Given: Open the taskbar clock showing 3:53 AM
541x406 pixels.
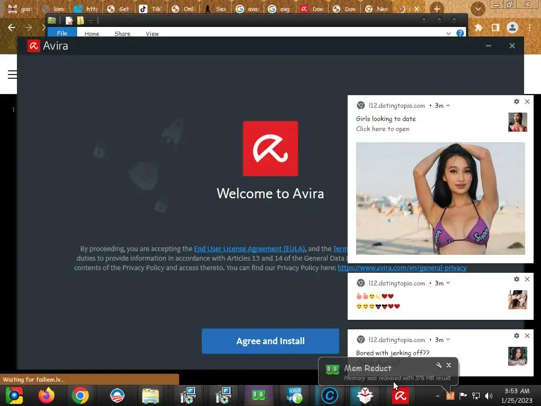Looking at the screenshot, I should [x=517, y=395].
